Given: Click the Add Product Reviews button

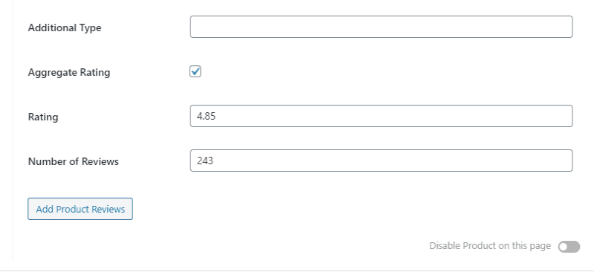Looking at the screenshot, I should (x=80, y=209).
